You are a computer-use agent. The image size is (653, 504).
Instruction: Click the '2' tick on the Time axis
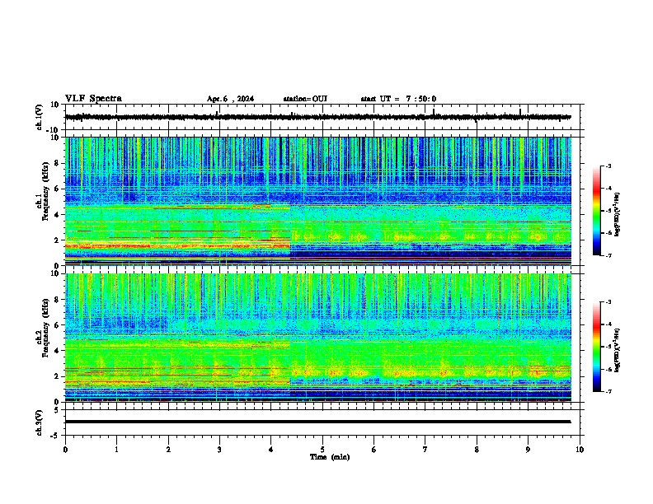pyautogui.click(x=168, y=450)
